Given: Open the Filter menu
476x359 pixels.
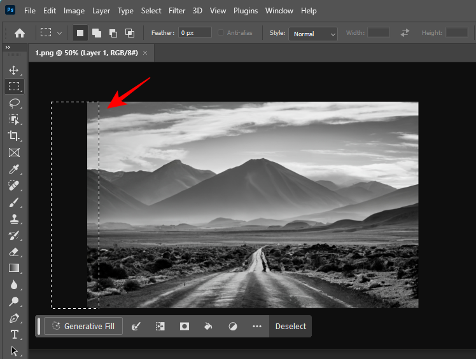Looking at the screenshot, I should pos(177,11).
